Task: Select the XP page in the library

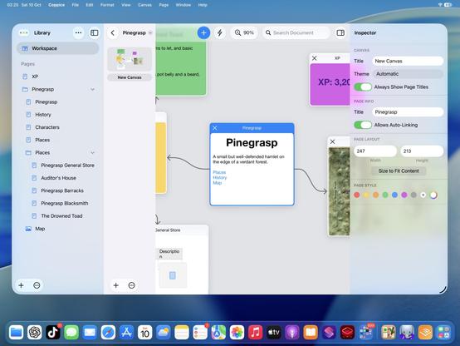Action: (x=58, y=77)
